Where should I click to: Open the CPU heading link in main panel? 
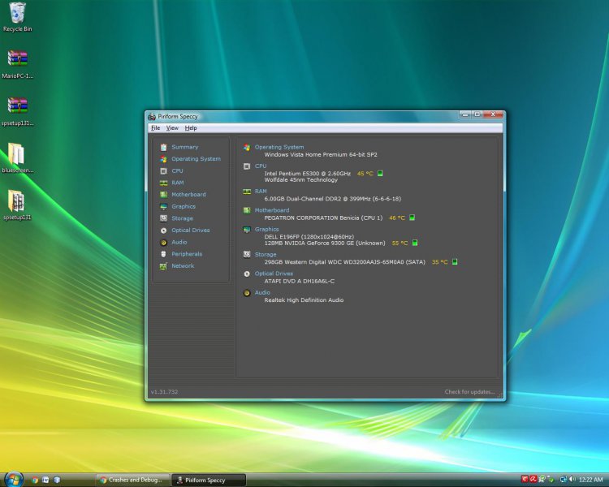click(x=261, y=166)
